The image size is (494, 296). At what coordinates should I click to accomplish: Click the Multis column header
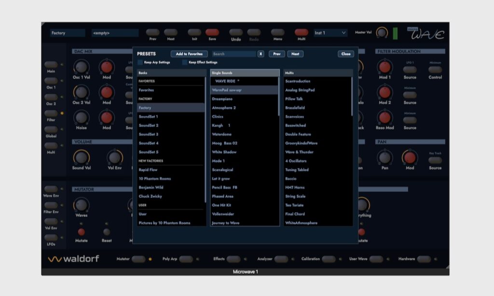(x=318, y=73)
